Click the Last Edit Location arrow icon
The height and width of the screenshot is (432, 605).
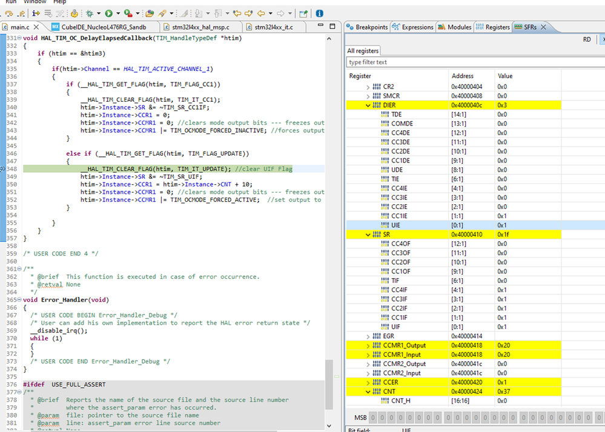click(x=236, y=13)
